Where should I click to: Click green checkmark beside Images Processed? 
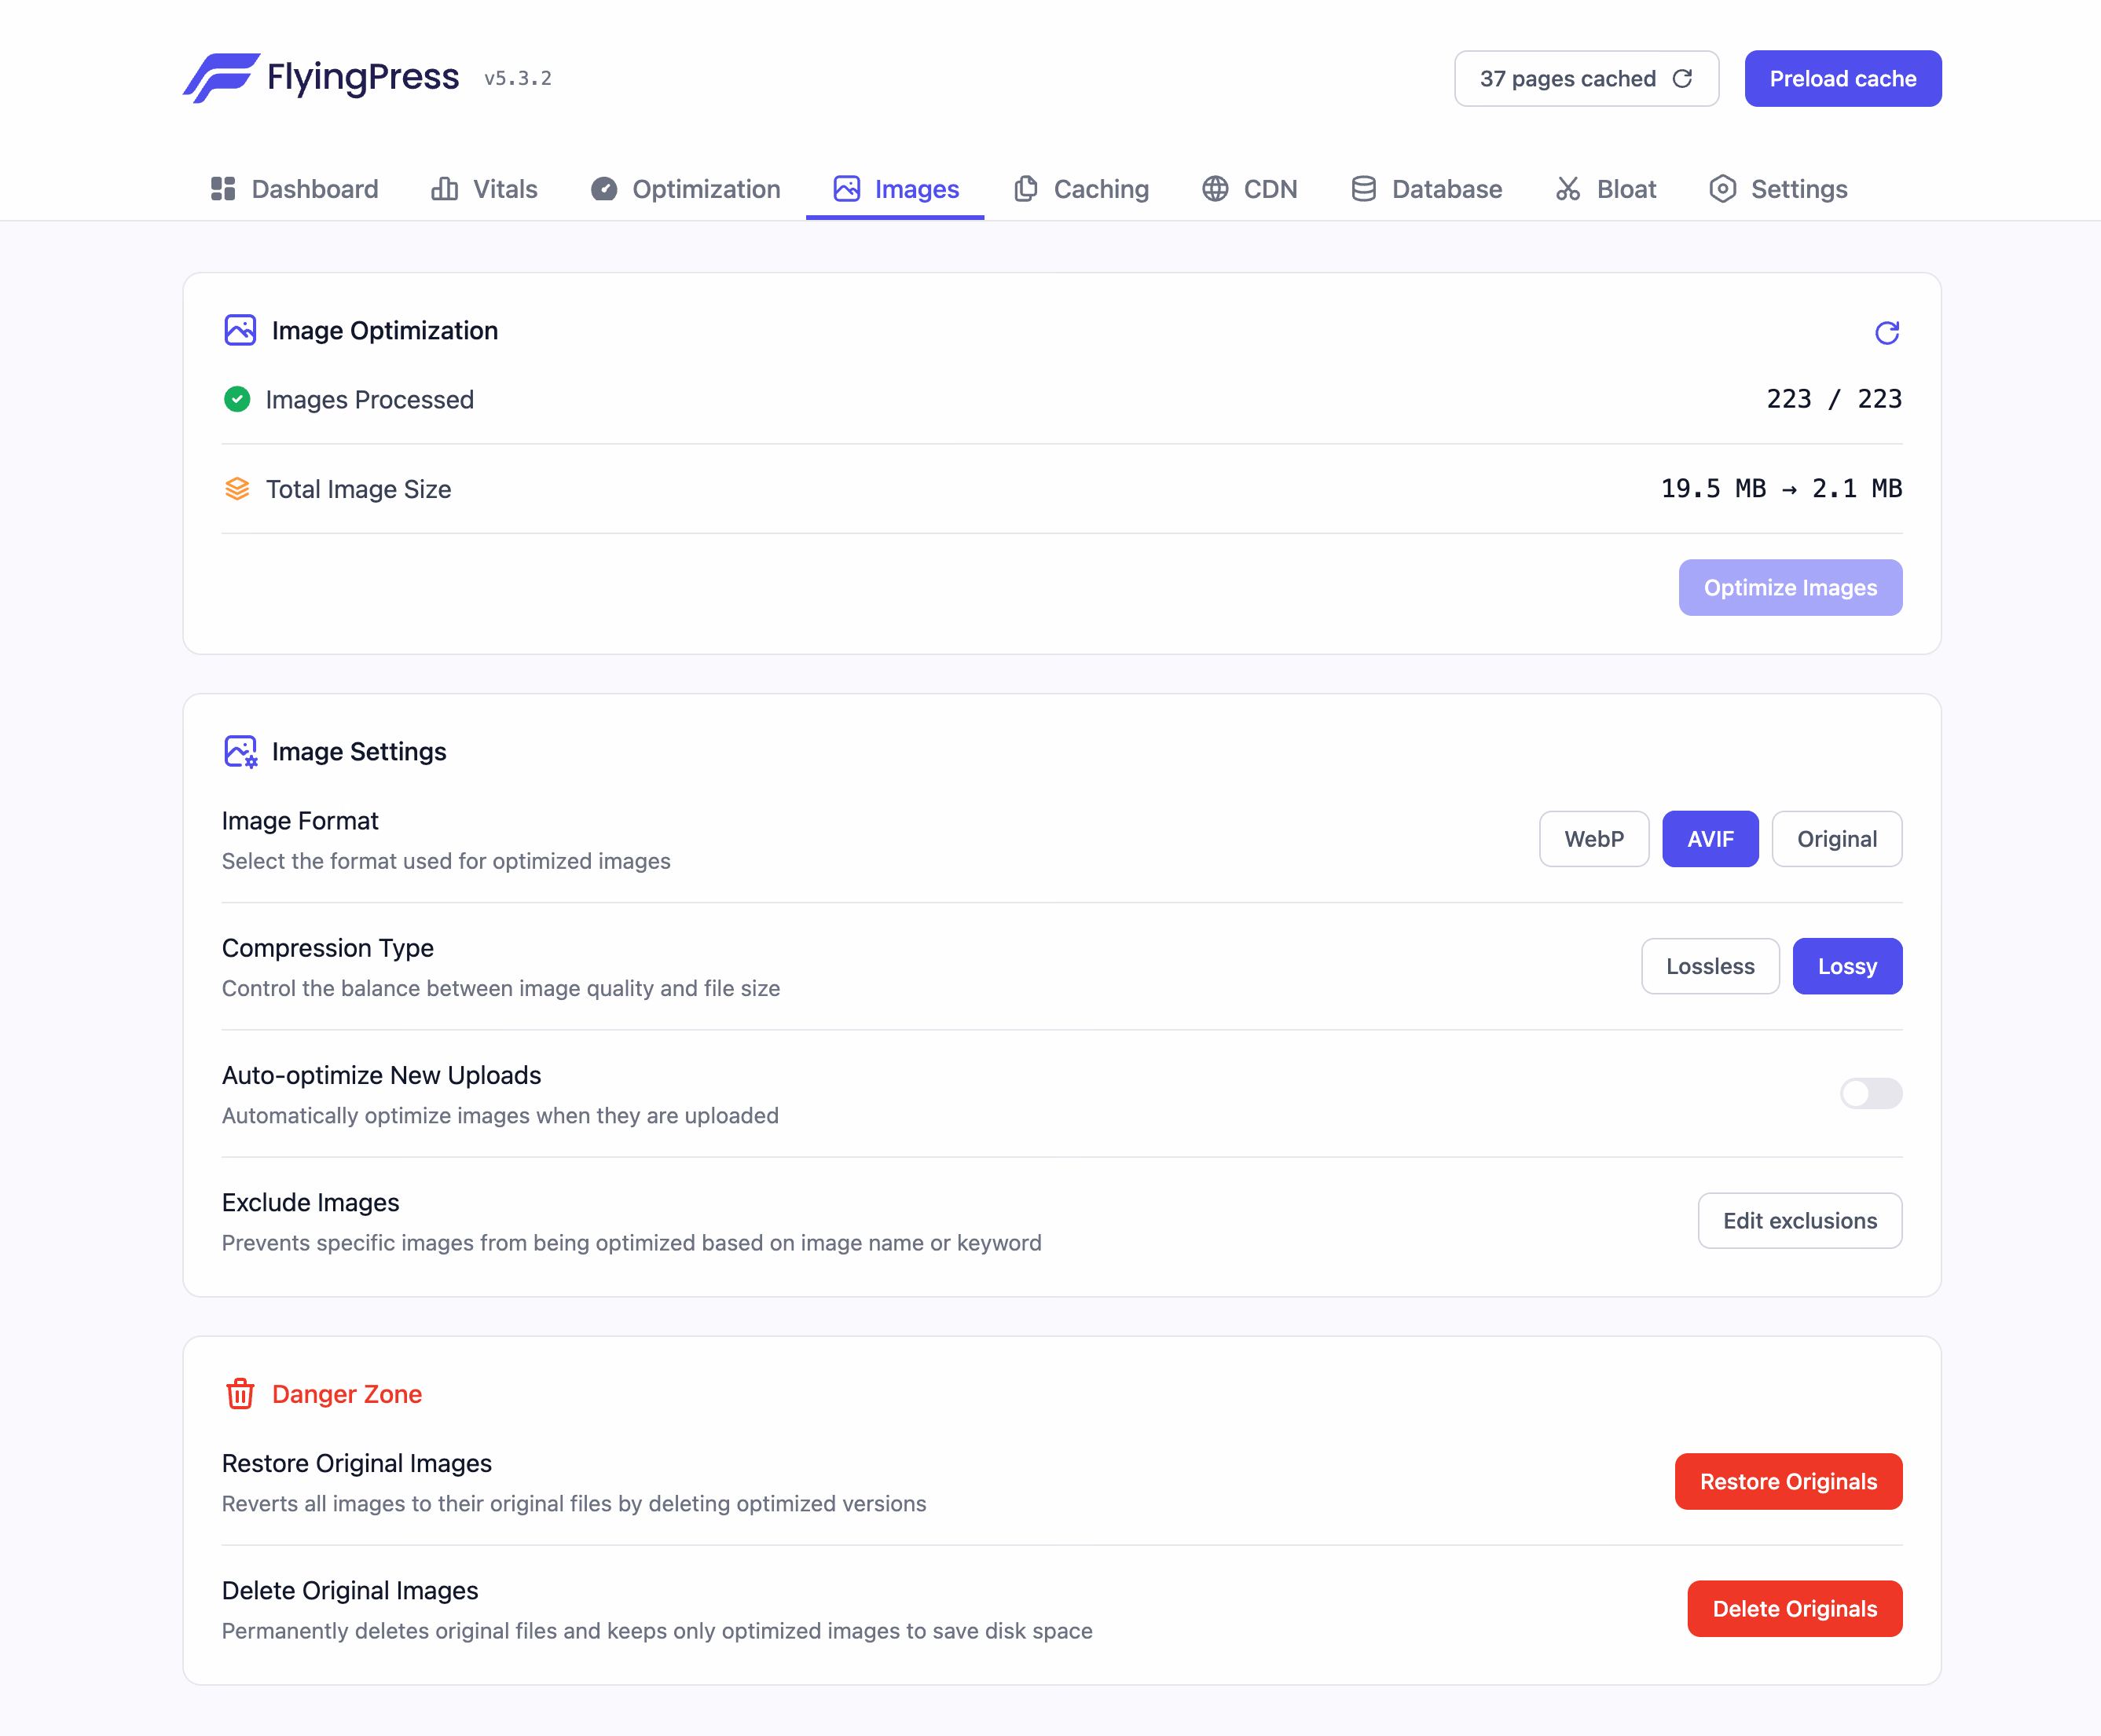[x=237, y=399]
